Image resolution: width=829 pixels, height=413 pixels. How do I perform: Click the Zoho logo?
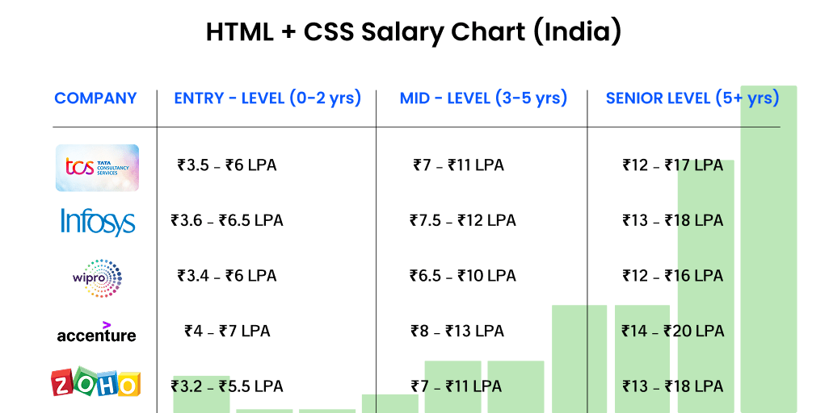tap(95, 383)
